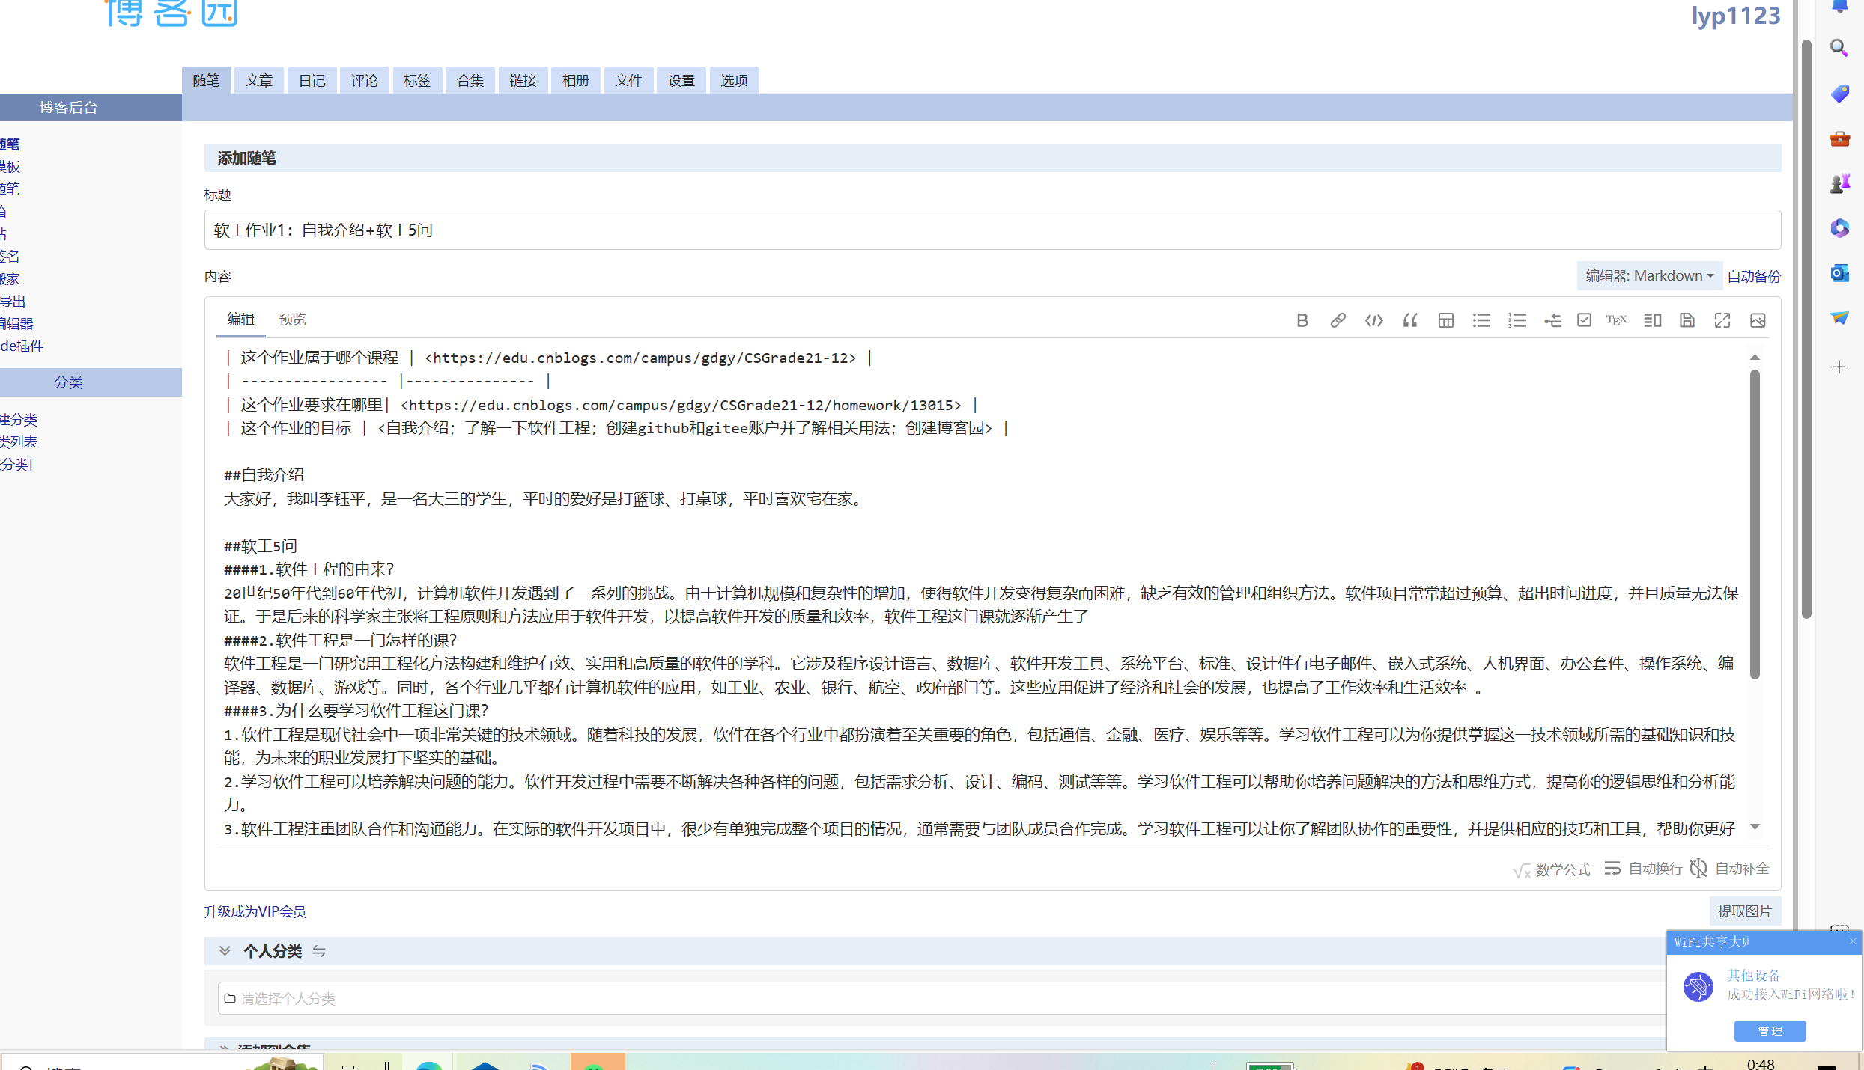Toggle 数学公式 math formula support
The height and width of the screenshot is (1070, 1864).
(x=1552, y=869)
